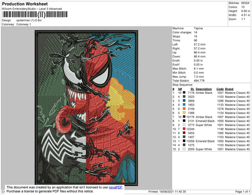Viewport: 252px width, 195px height.
Task: Click the Stop Sequence label
Action: [x=183, y=85]
